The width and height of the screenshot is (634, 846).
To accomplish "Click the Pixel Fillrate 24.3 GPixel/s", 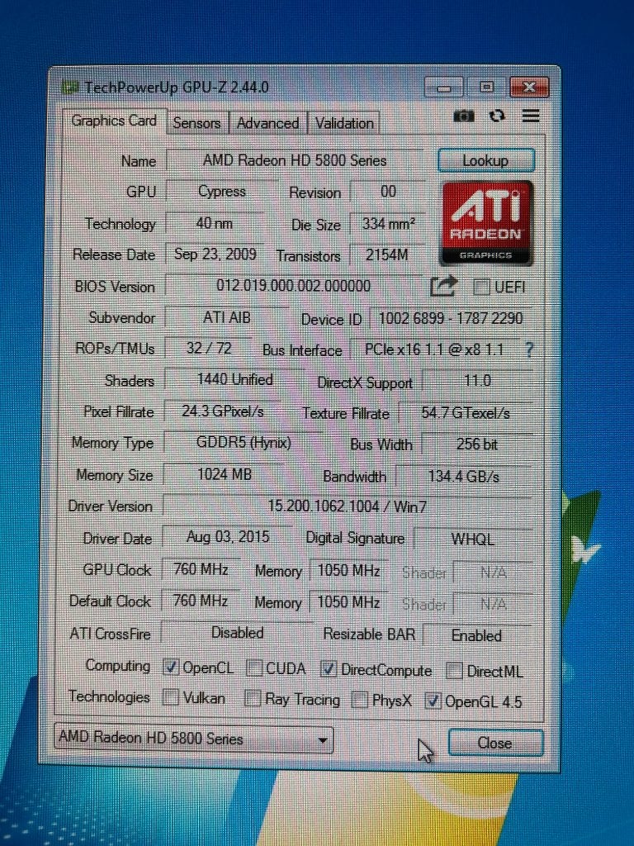I will click(x=222, y=411).
